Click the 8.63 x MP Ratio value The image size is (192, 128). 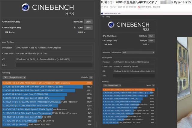82,32
